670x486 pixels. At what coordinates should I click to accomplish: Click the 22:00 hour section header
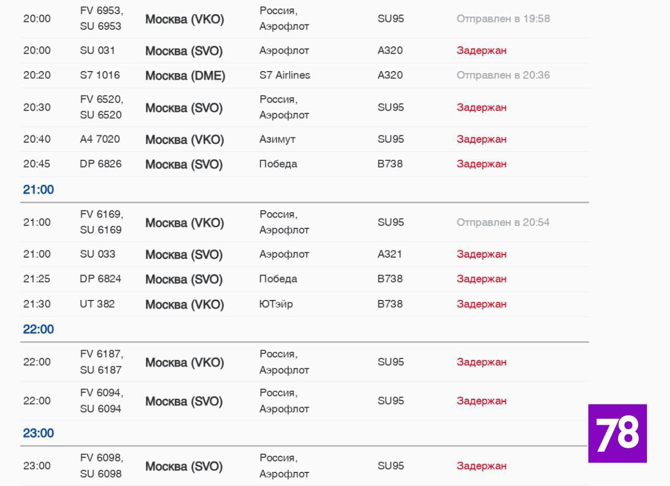click(38, 330)
